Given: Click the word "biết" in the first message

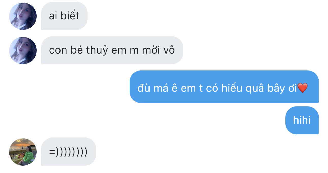Looking at the screenshot, I should pos(70,16).
